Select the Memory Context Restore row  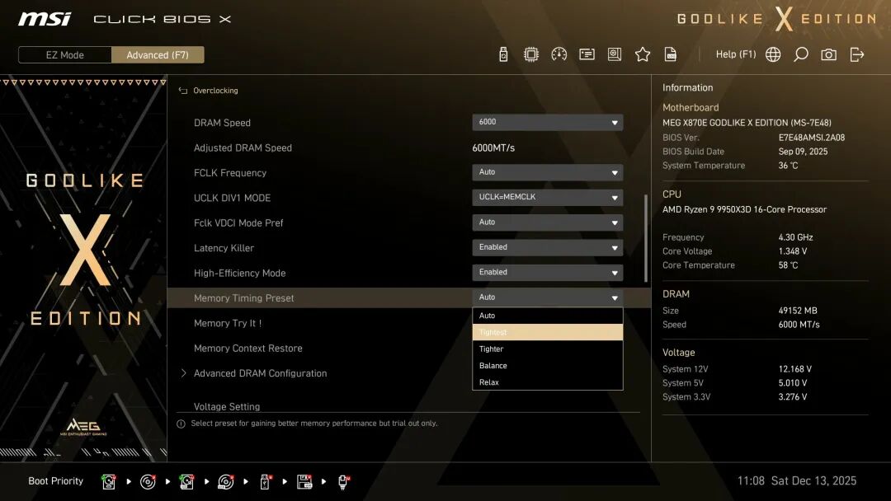pyautogui.click(x=408, y=348)
